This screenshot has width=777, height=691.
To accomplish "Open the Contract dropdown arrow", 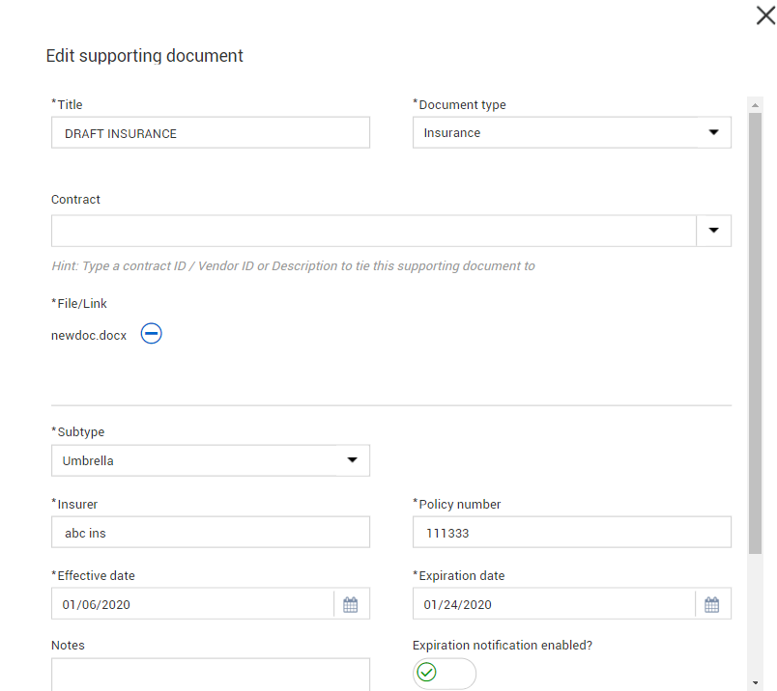I will [714, 231].
